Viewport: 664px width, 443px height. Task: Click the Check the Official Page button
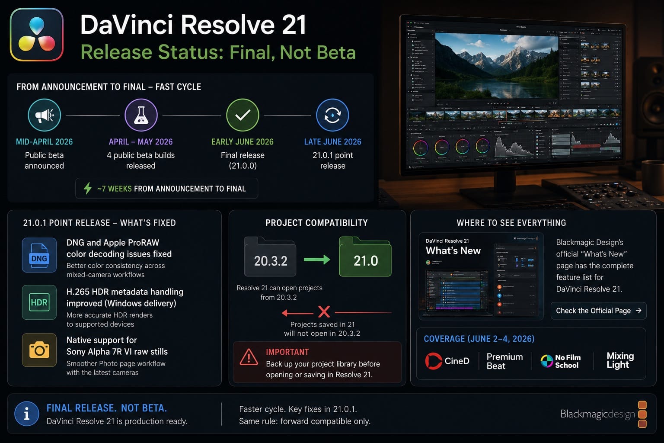point(598,311)
